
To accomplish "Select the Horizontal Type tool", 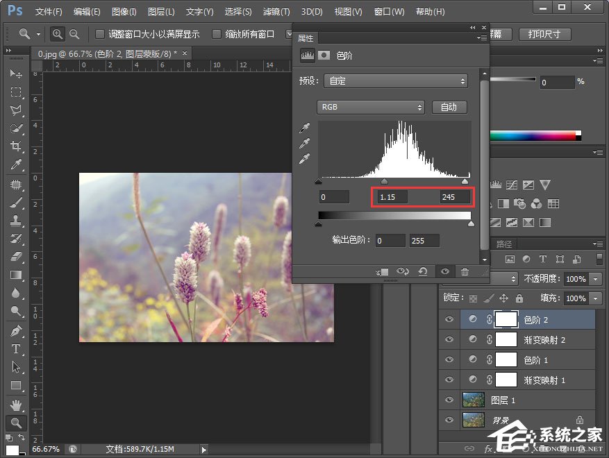I will (16, 348).
